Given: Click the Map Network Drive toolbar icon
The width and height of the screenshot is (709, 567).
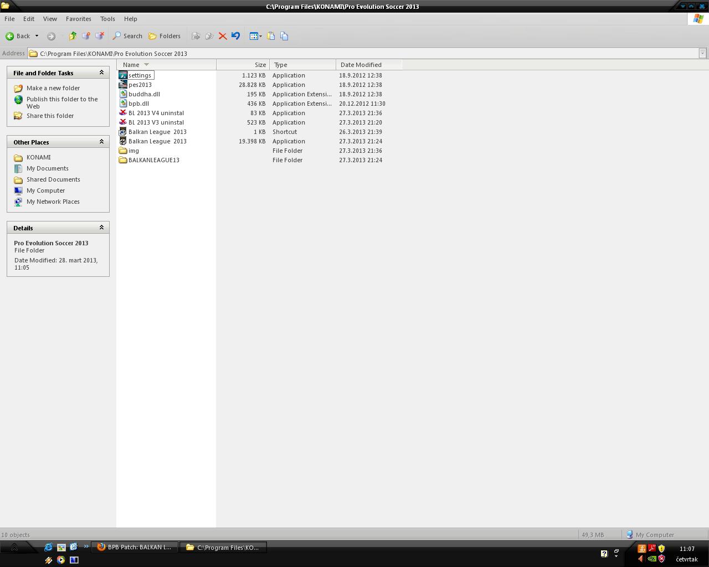Looking at the screenshot, I should click(x=86, y=36).
